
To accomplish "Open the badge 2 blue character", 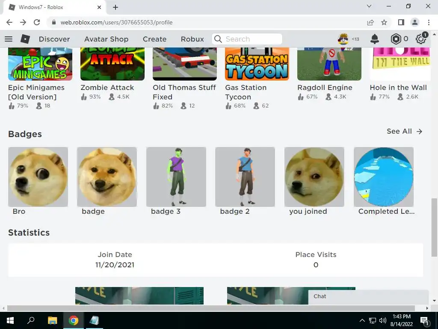I will pyautogui.click(x=245, y=177).
